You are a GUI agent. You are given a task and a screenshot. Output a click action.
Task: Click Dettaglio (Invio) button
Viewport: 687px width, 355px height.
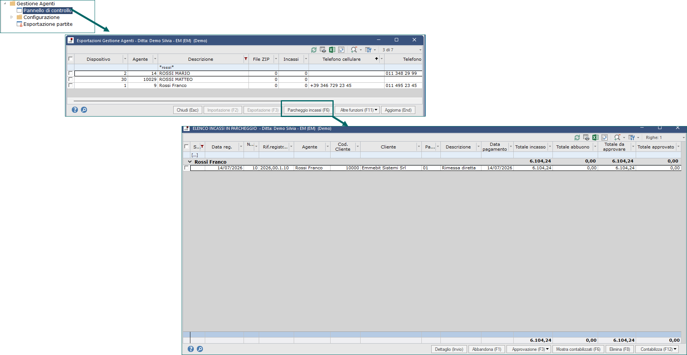click(x=449, y=349)
